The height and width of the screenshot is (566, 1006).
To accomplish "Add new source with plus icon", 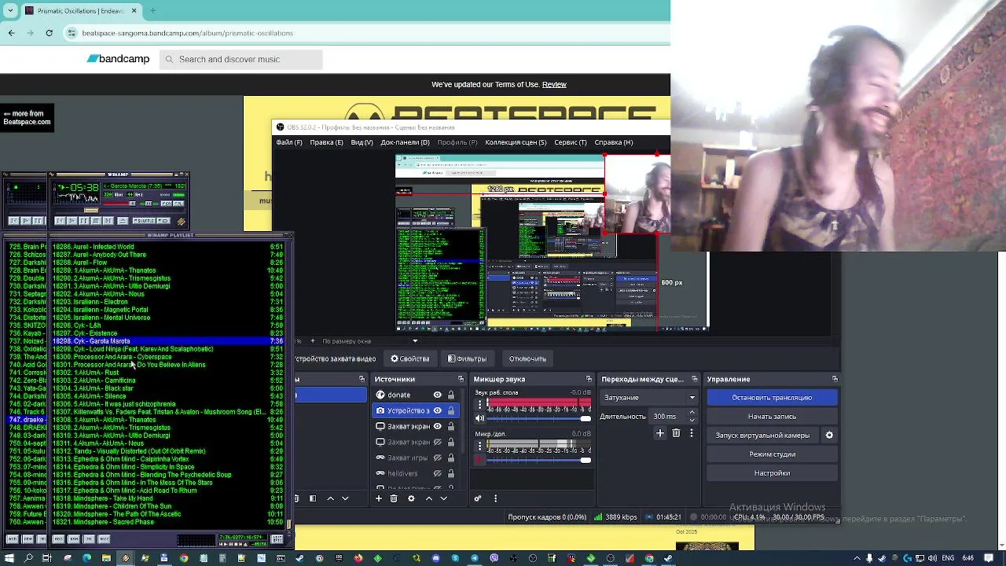I will click(379, 498).
